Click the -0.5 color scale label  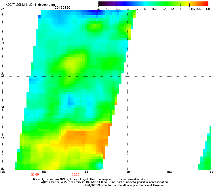(x=116, y=9)
